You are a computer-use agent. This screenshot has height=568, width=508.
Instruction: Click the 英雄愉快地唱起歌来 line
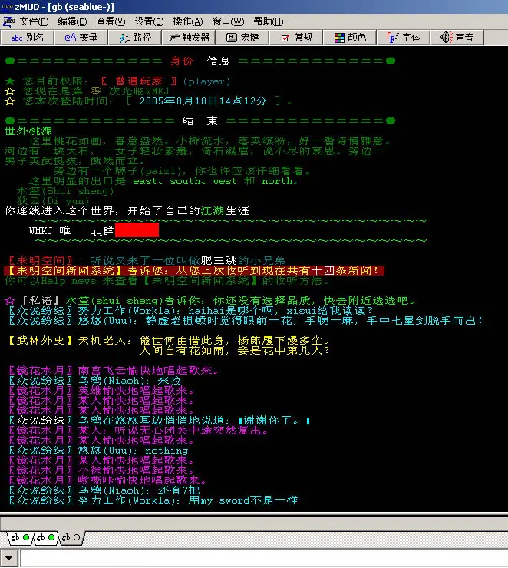click(x=101, y=391)
